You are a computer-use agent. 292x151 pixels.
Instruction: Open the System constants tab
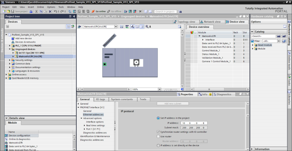122,99
